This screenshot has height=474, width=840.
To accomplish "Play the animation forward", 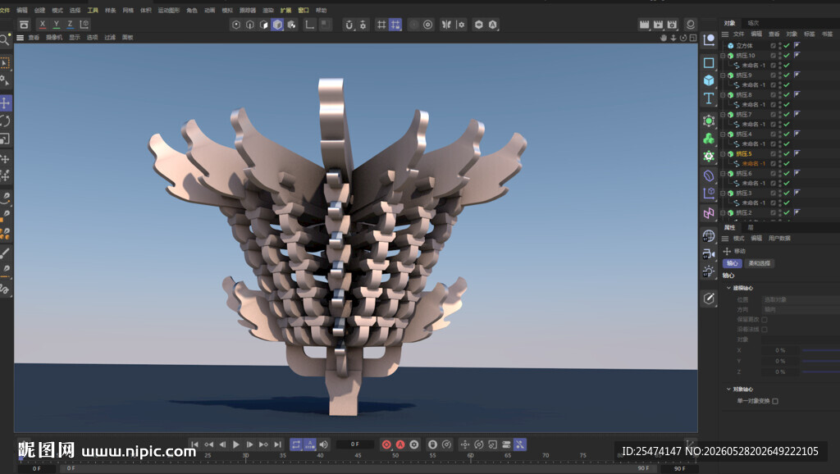I will pyautogui.click(x=236, y=444).
